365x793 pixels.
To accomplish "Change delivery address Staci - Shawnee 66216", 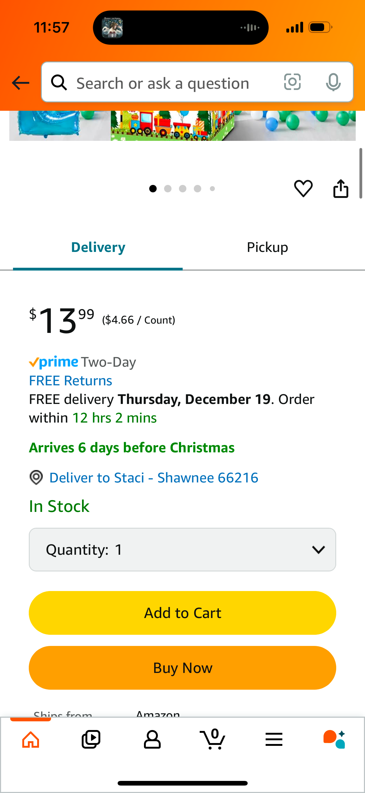I will point(154,478).
